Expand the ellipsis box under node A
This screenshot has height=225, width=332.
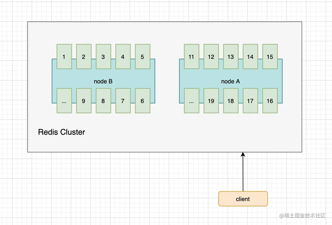(x=191, y=101)
